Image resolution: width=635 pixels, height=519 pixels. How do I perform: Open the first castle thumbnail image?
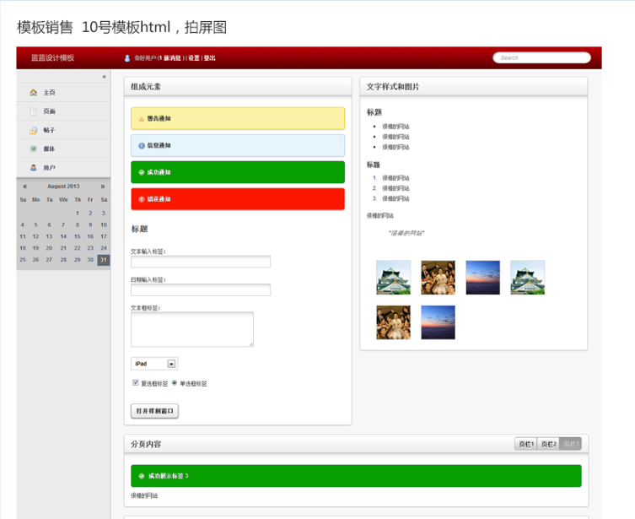(393, 278)
